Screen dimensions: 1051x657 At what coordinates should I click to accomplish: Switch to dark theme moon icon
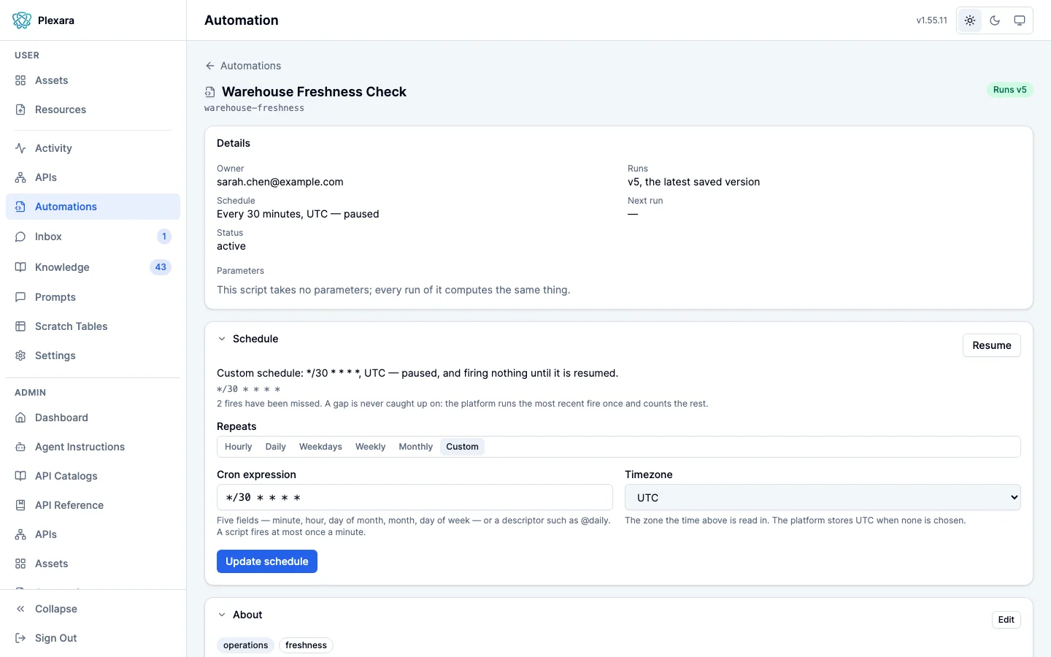click(995, 20)
